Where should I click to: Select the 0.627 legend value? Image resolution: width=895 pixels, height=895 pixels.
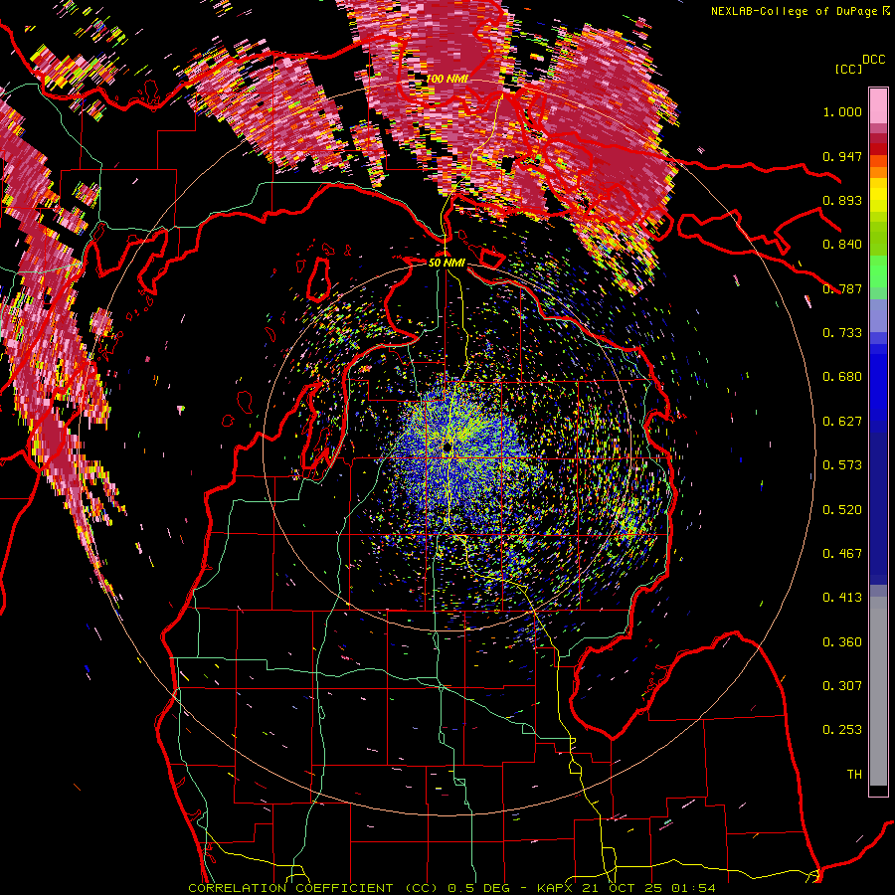click(x=842, y=422)
